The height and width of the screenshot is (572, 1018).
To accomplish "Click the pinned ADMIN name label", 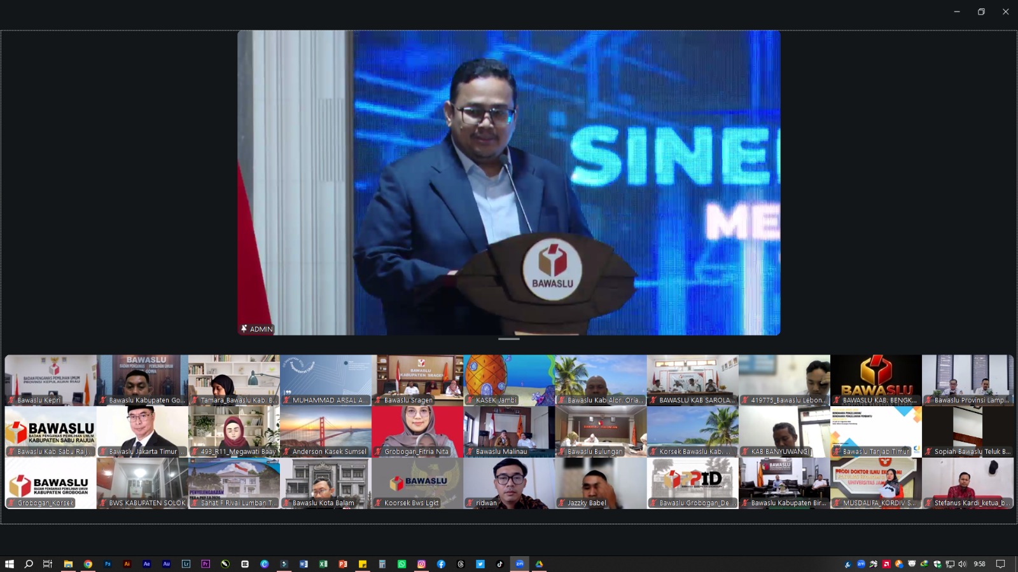I will [x=257, y=329].
